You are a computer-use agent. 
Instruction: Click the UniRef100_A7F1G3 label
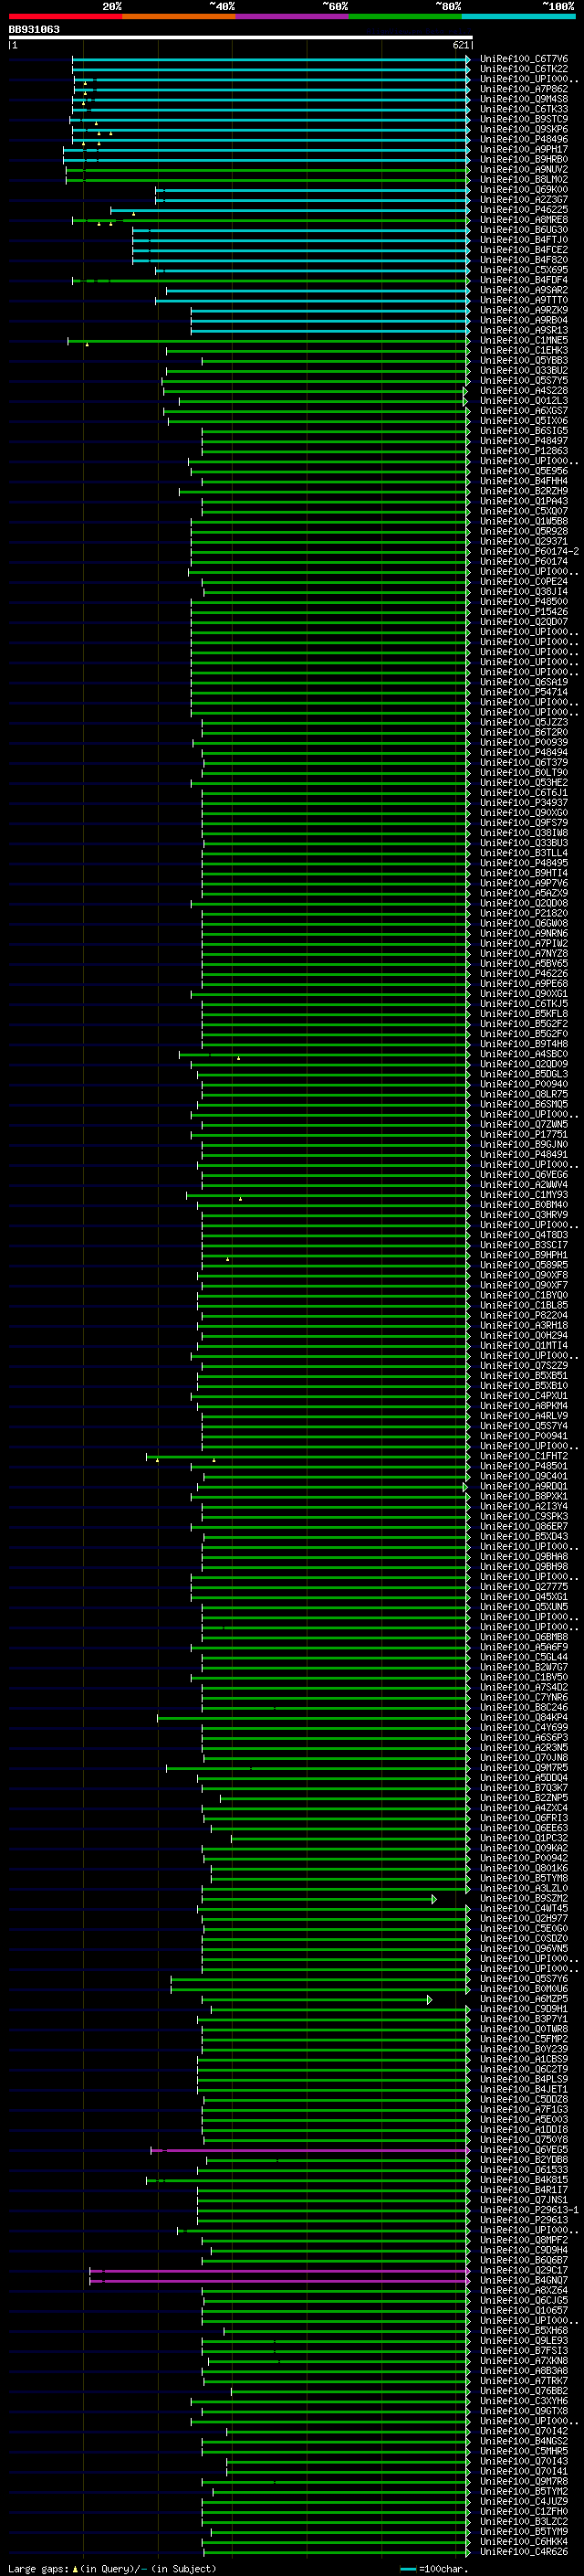click(x=524, y=2110)
